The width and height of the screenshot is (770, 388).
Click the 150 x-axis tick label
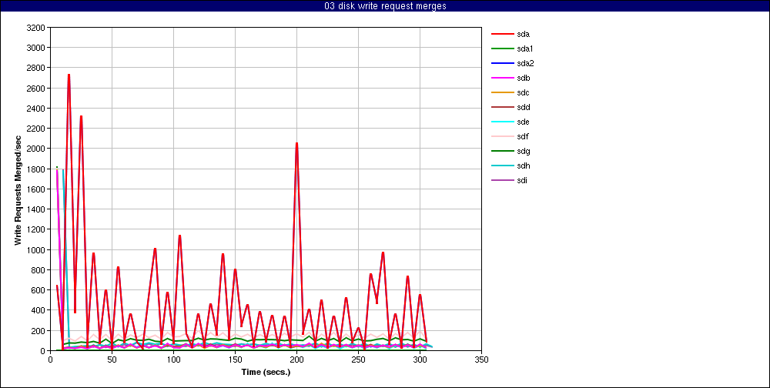tap(235, 360)
